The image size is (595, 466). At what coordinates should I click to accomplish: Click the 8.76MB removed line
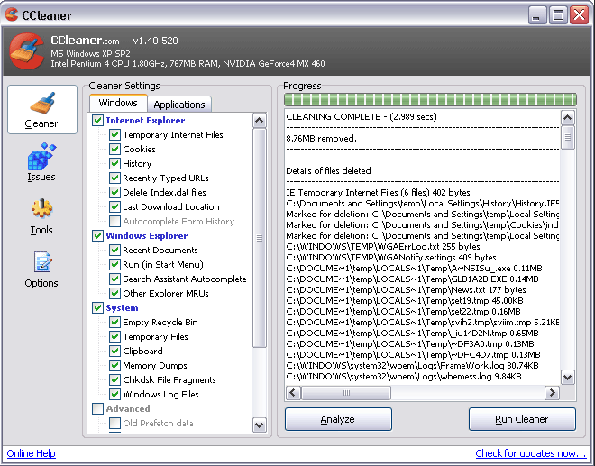tap(322, 139)
